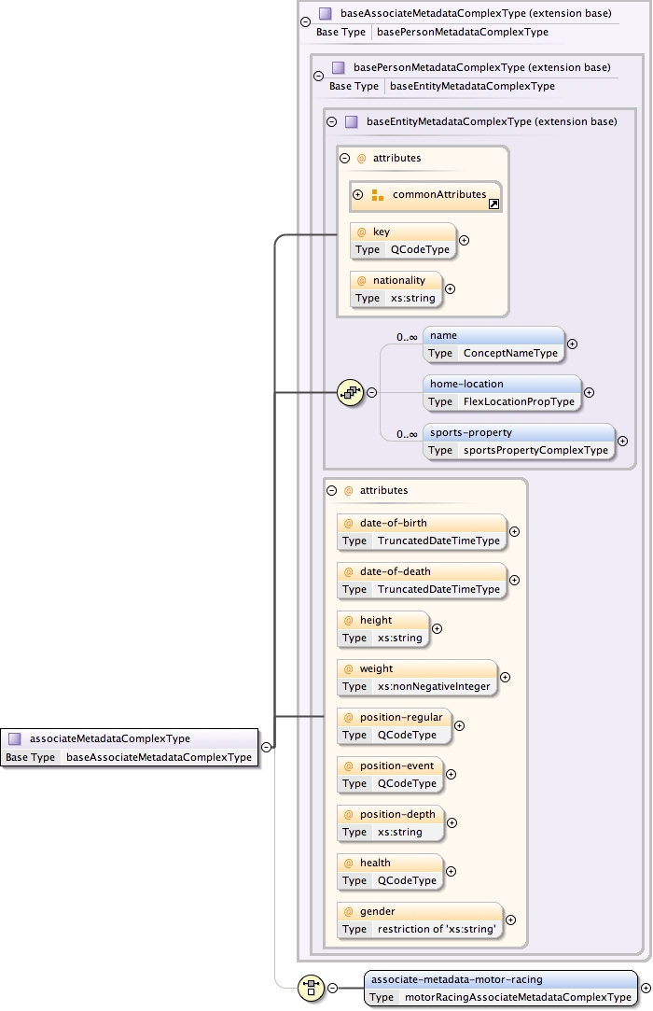Expand the weight attribute details
This screenshot has width=653, height=1011.
point(506,677)
